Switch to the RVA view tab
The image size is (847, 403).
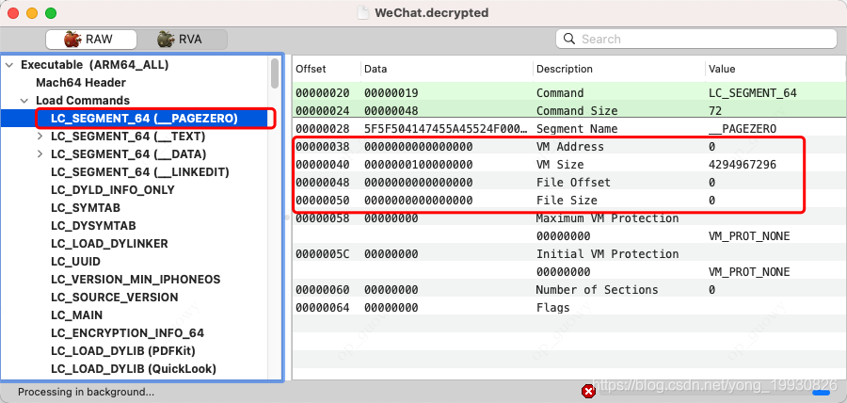[182, 40]
